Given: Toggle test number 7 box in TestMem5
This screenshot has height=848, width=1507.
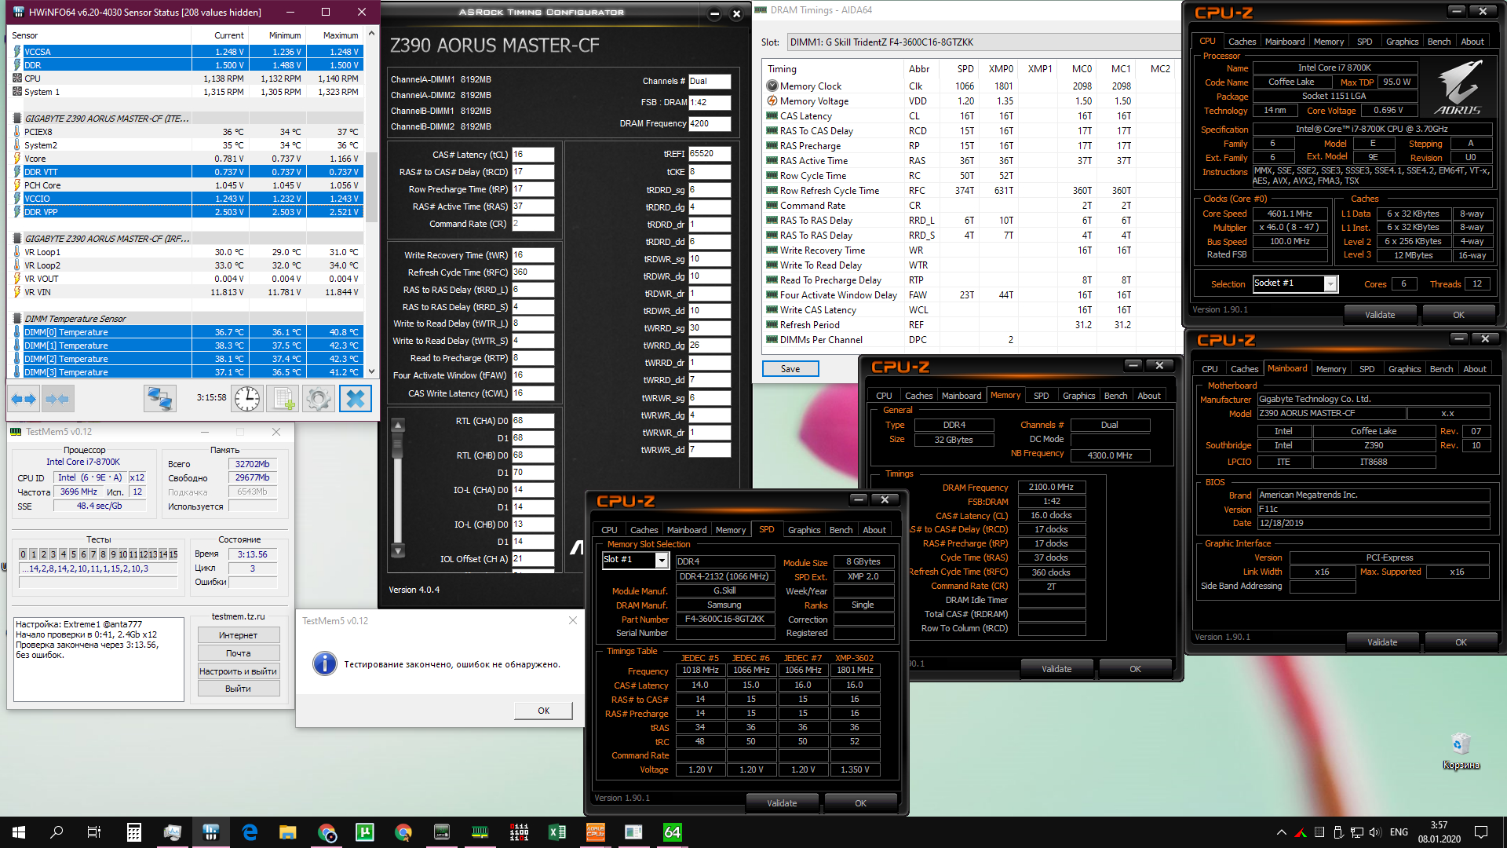Looking at the screenshot, I should pyautogui.click(x=93, y=554).
